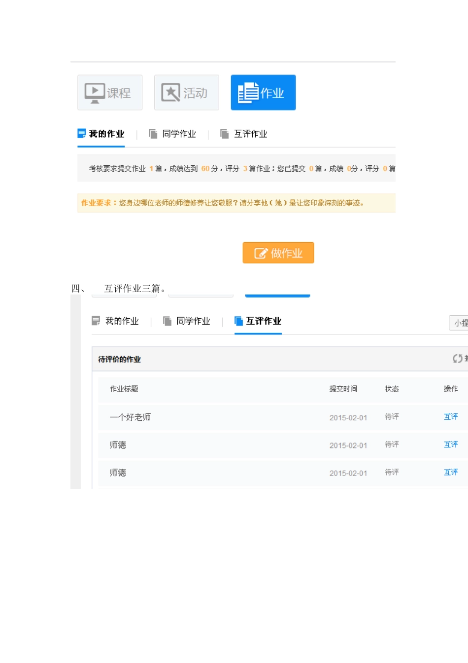Screen dimensions: 468x663
Task: Click 互评 link for 一个好老师
Action: pos(451,417)
